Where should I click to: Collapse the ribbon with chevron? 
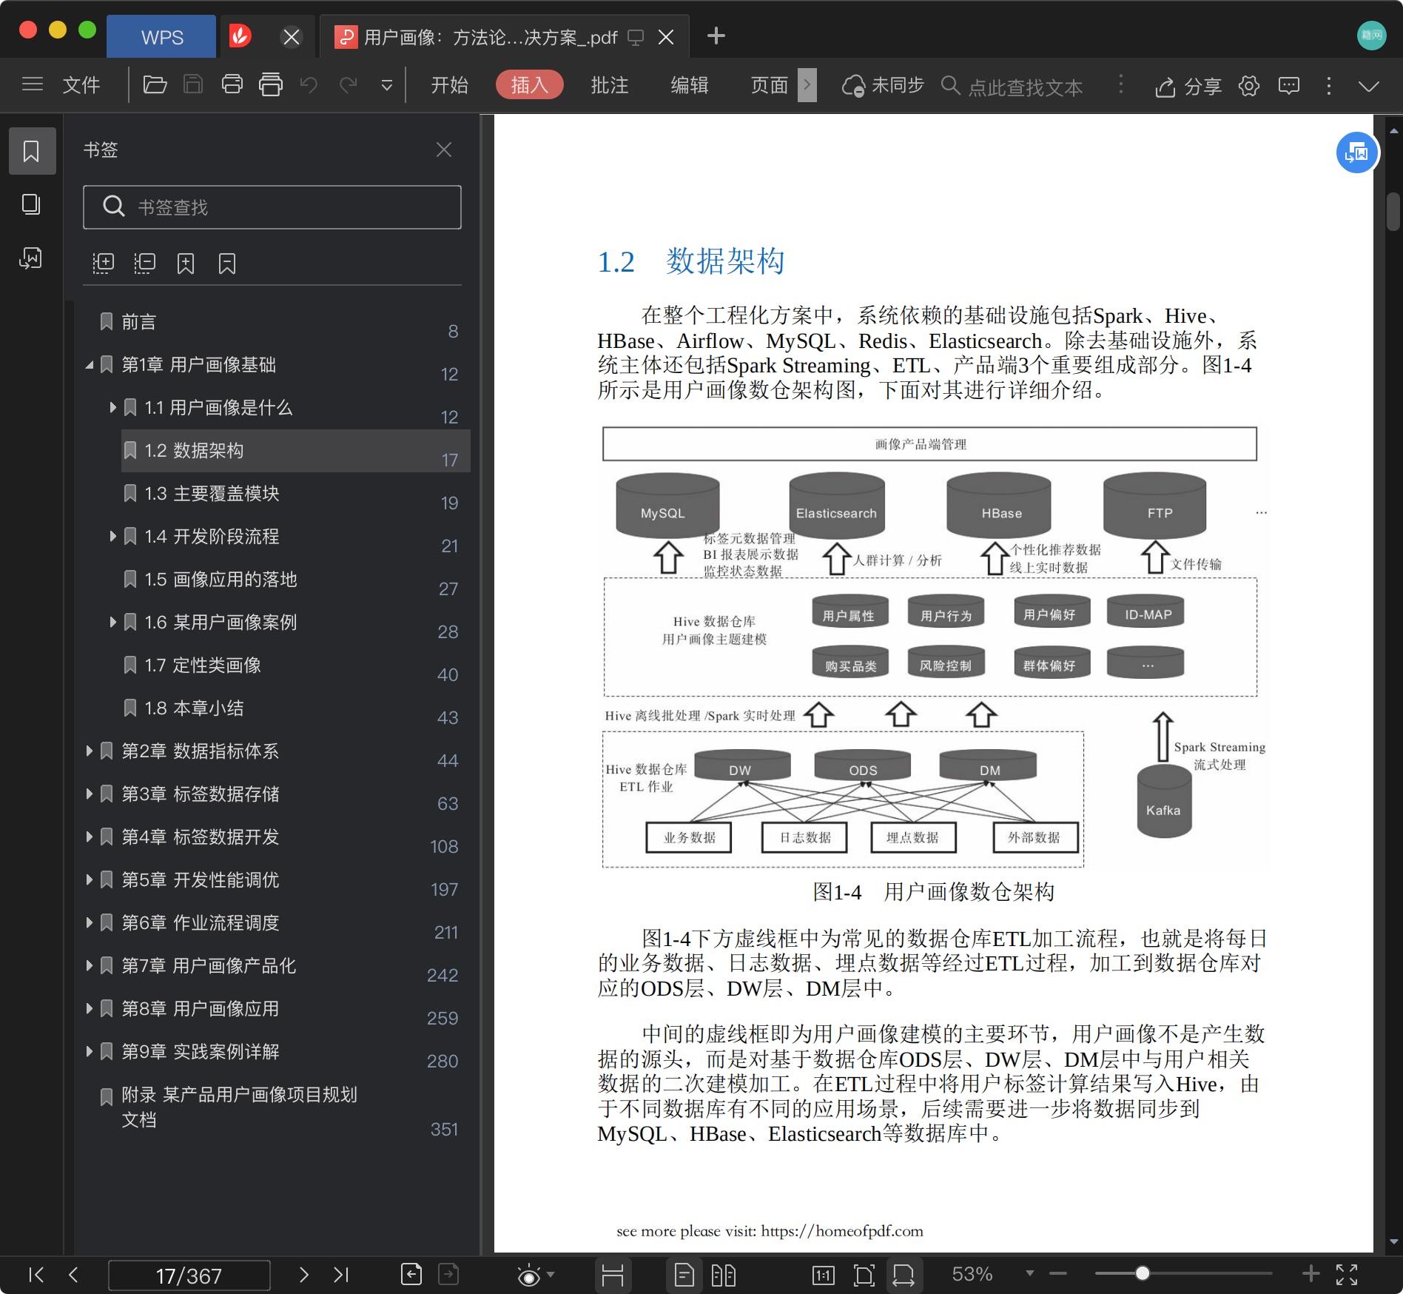click(x=1369, y=86)
